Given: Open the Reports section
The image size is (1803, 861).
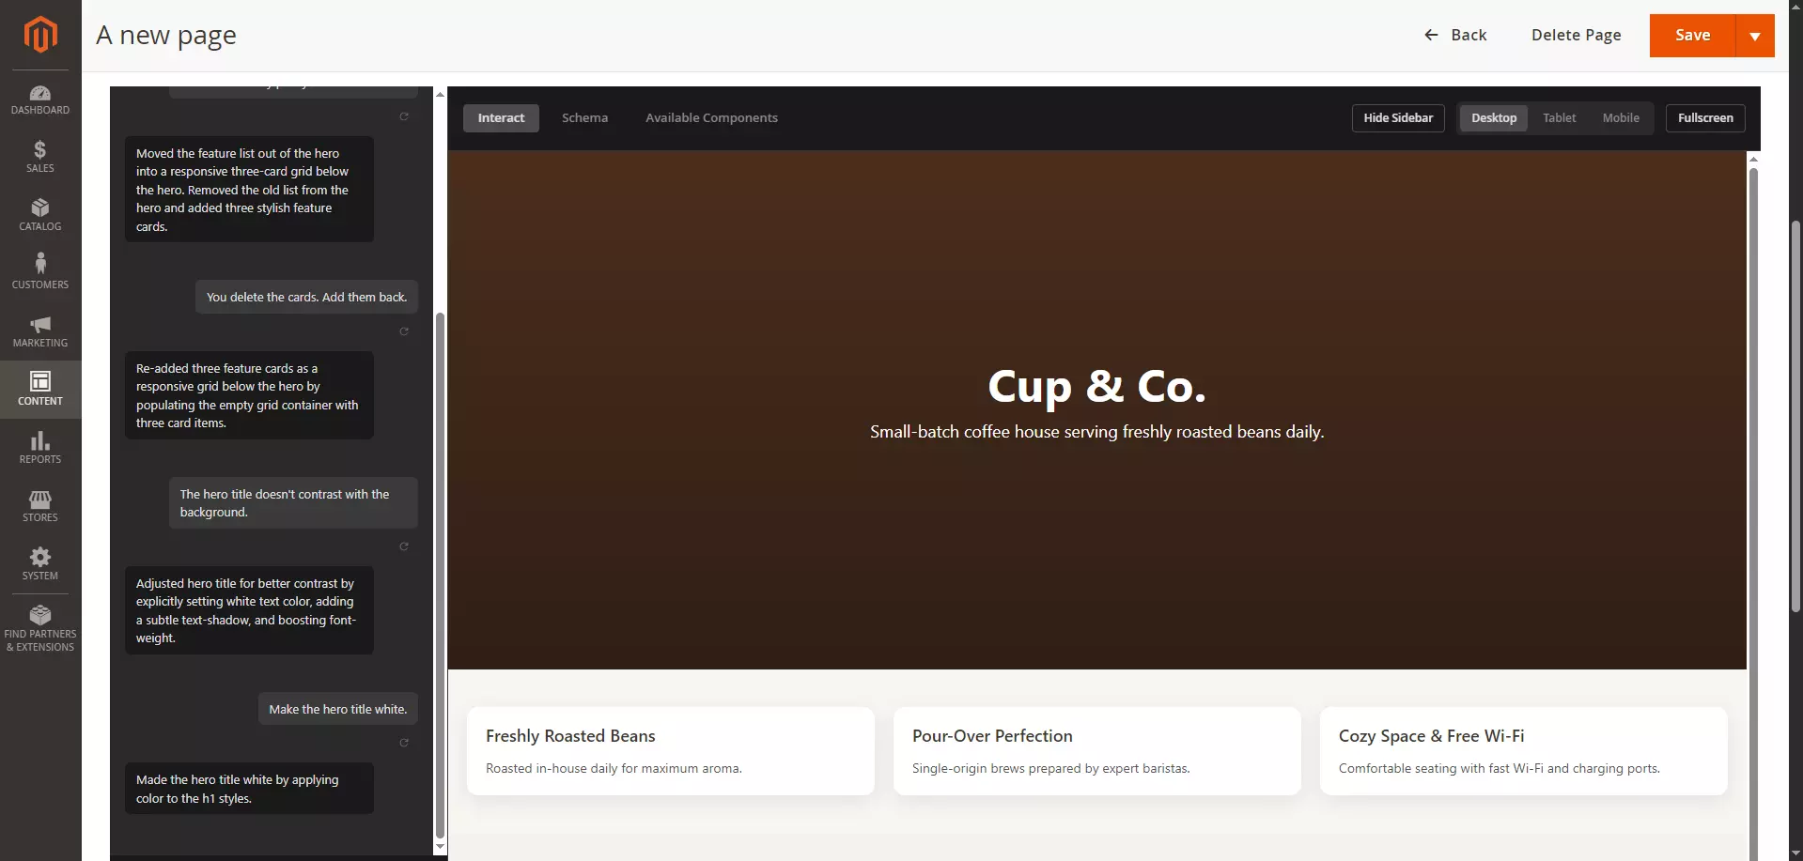Looking at the screenshot, I should [x=40, y=448].
